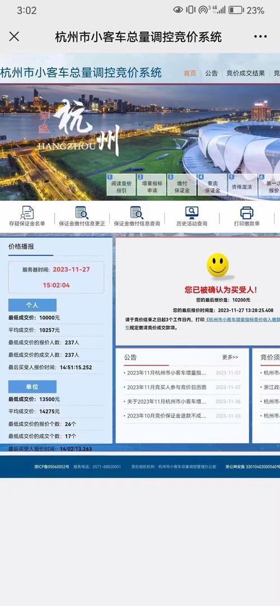Click step 2 增量指标申请 button
The height and width of the screenshot is (606, 280).
152,185
